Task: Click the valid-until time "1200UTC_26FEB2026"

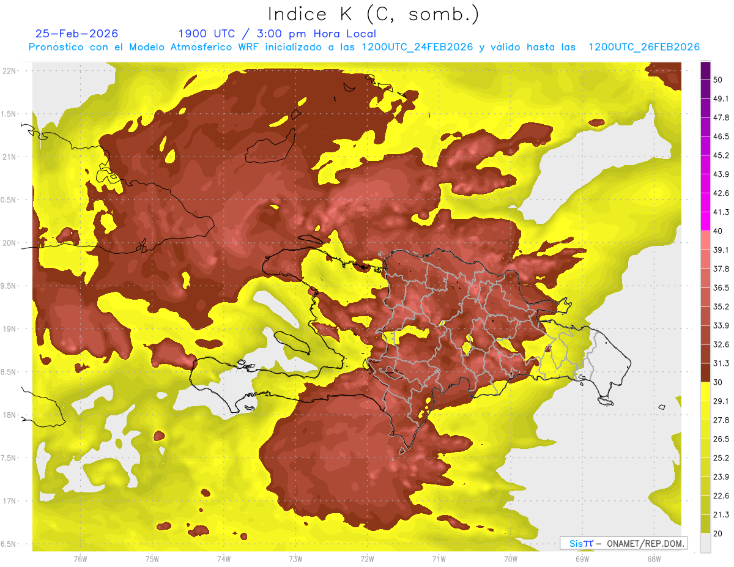Action: coord(643,47)
